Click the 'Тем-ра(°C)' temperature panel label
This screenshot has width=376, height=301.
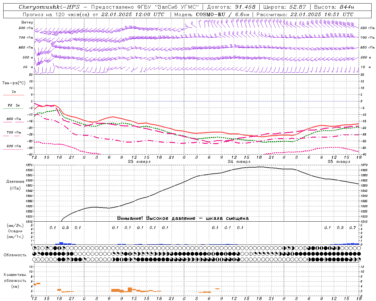[x=14, y=83]
